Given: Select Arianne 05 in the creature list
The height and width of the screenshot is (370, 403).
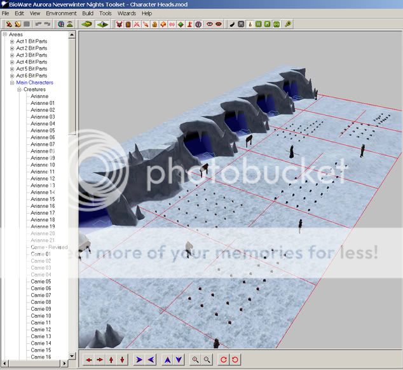Looking at the screenshot, I should coord(43,131).
